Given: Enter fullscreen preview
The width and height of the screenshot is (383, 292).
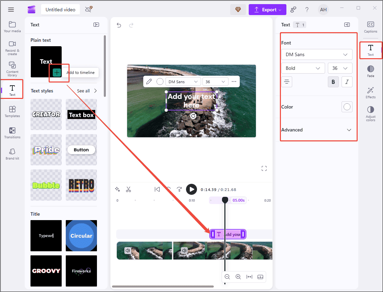Looking at the screenshot, I should tap(264, 168).
